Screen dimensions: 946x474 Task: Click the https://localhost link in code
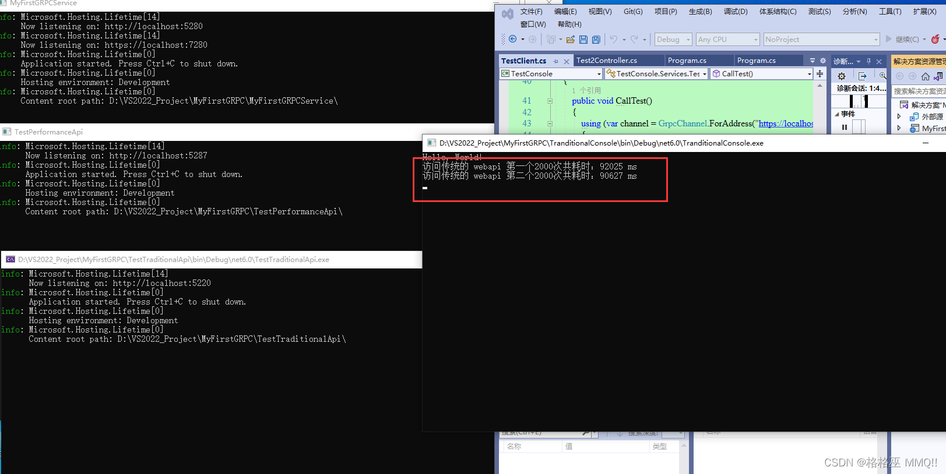pyautogui.click(x=786, y=123)
